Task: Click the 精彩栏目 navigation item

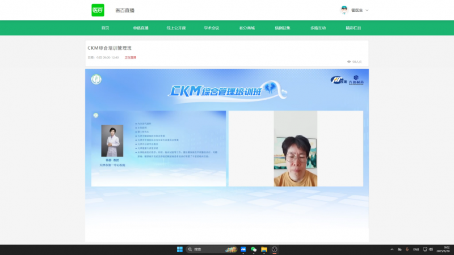Action: [x=353, y=28]
